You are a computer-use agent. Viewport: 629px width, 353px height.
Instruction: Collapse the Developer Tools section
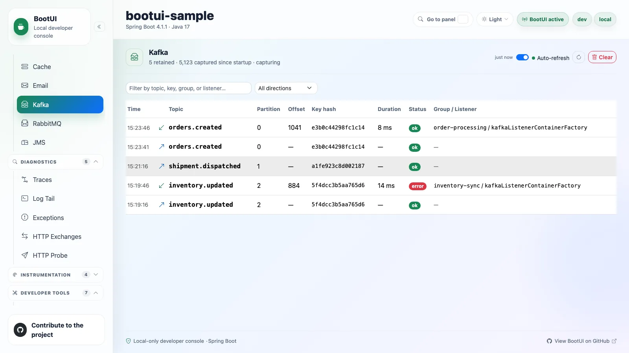(x=56, y=293)
